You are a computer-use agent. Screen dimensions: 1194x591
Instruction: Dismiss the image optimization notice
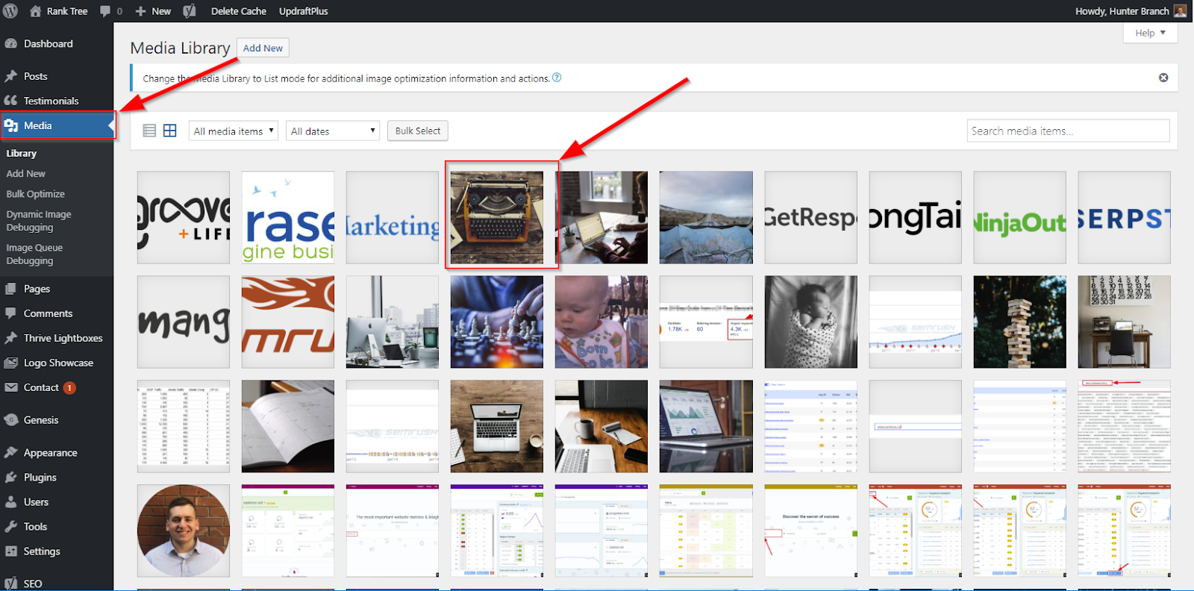click(x=1163, y=78)
